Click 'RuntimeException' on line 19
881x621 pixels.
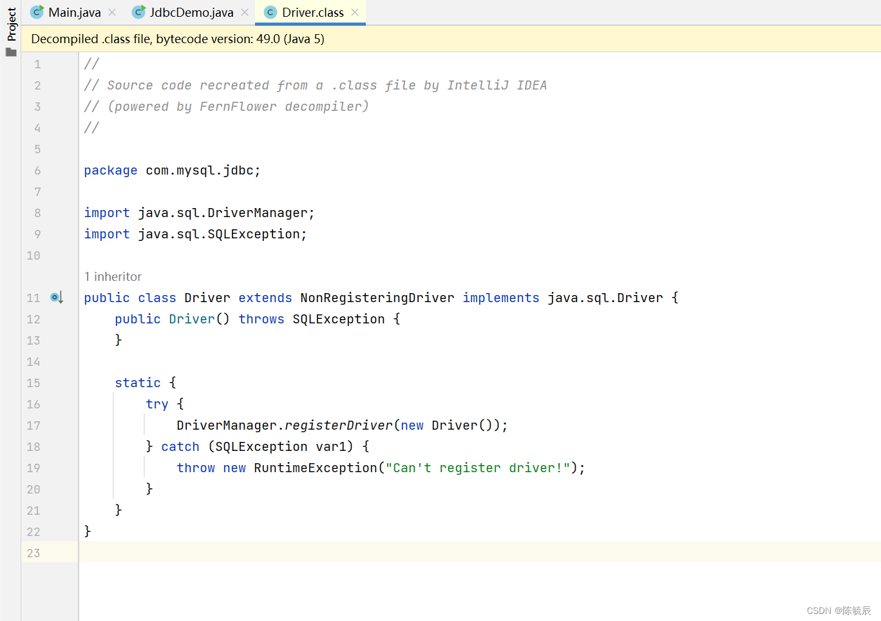[x=315, y=468]
